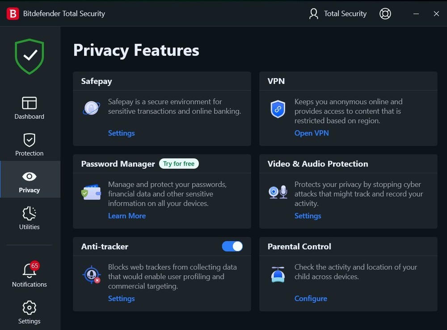
Task: Open the Safepay secure browser globe icon
Action: (x=91, y=107)
